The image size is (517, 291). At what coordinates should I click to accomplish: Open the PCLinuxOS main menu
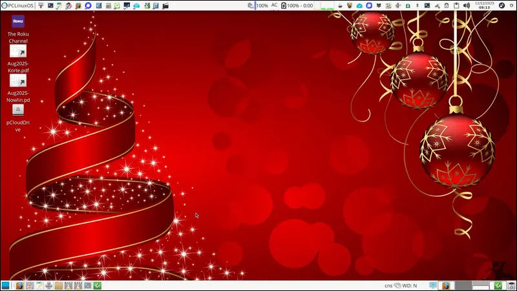tap(17, 6)
